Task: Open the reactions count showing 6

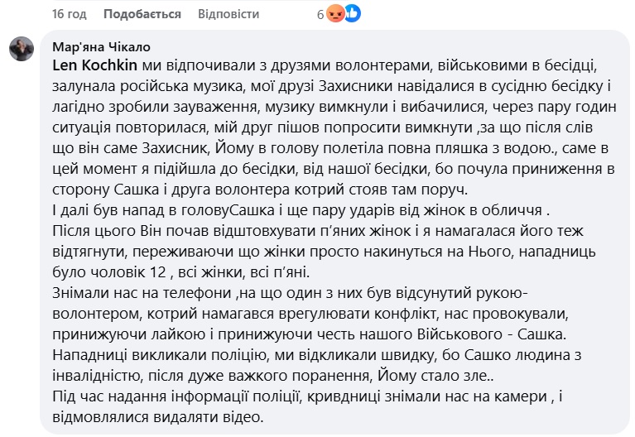Action: click(320, 15)
